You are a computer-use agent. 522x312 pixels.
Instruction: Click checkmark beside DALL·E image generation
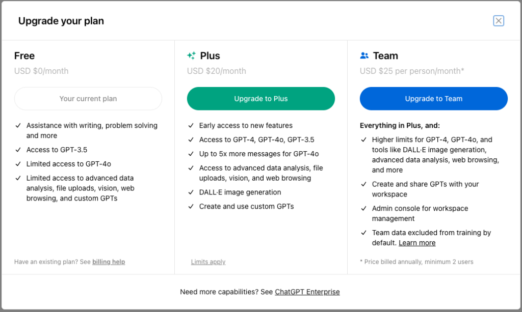click(x=191, y=192)
